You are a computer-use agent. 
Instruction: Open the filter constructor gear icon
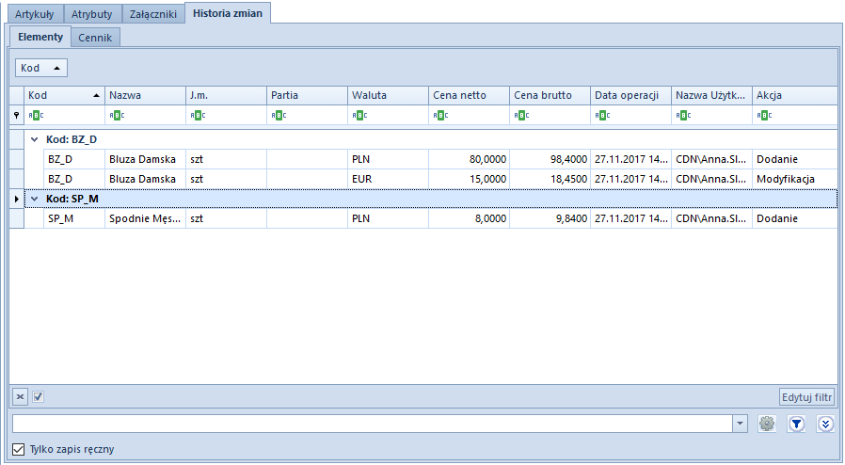pos(767,424)
